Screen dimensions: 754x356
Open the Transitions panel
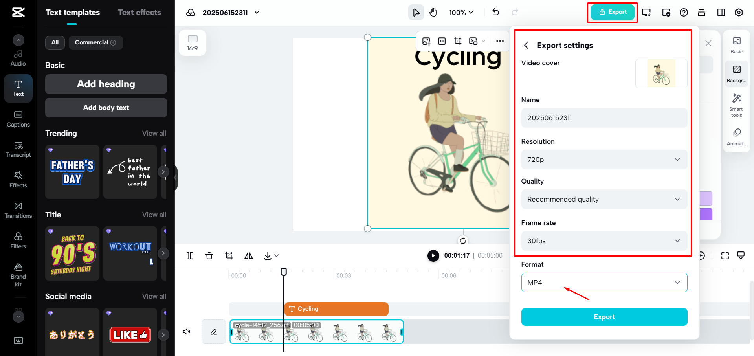(18, 209)
